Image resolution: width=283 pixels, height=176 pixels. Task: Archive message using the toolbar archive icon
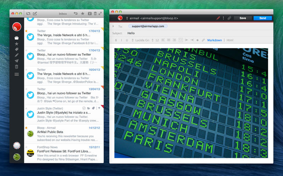[x=89, y=13]
